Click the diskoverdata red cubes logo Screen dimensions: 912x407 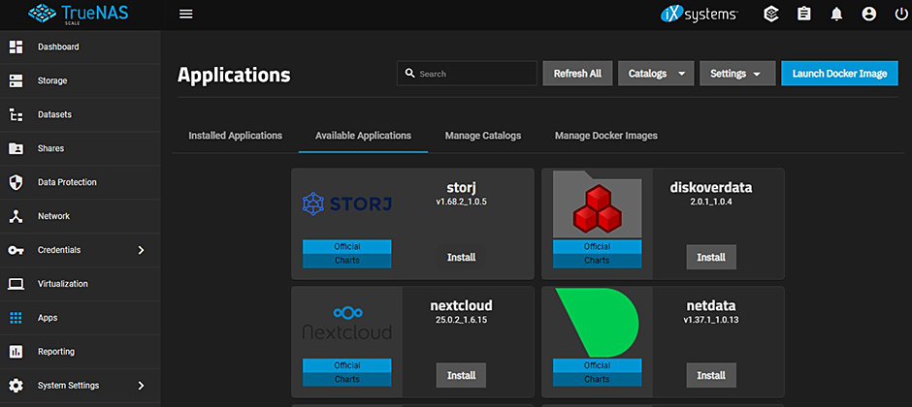point(598,203)
